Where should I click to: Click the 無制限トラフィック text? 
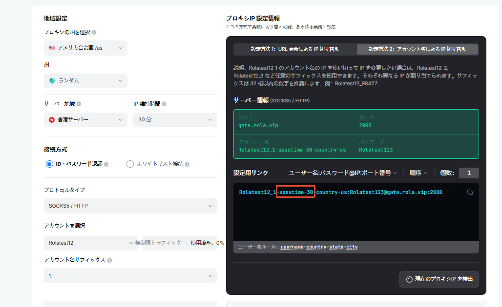click(158, 243)
